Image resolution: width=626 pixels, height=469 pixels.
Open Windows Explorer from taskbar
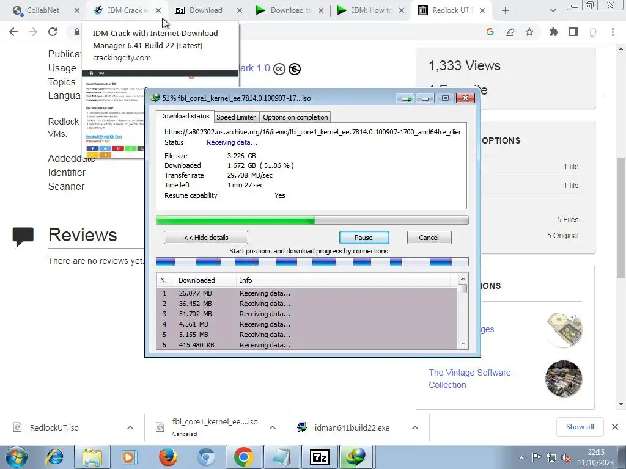(x=92, y=457)
